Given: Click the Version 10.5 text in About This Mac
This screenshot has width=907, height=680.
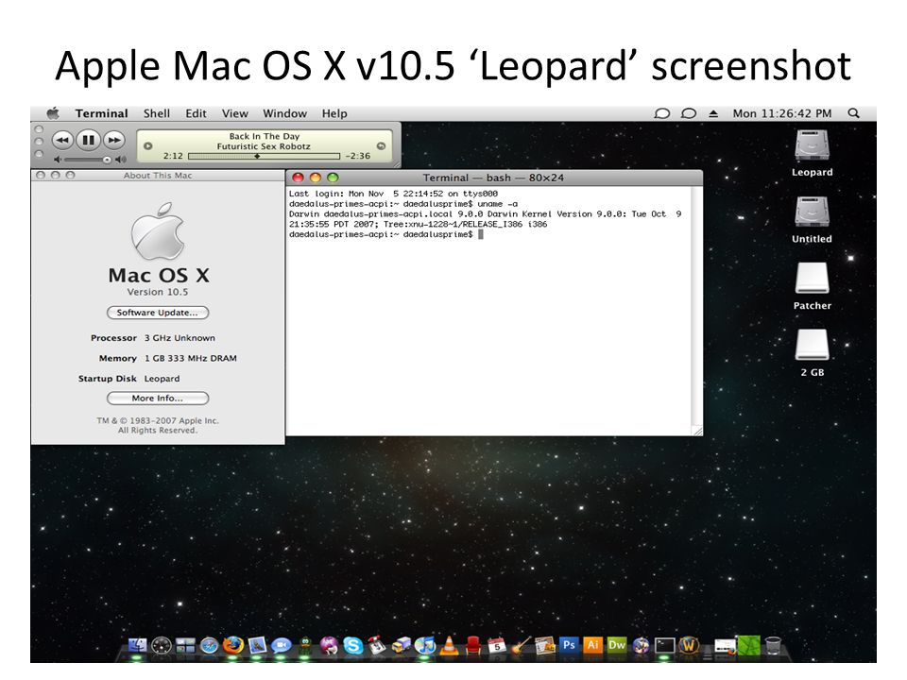Looking at the screenshot, I should point(158,292).
